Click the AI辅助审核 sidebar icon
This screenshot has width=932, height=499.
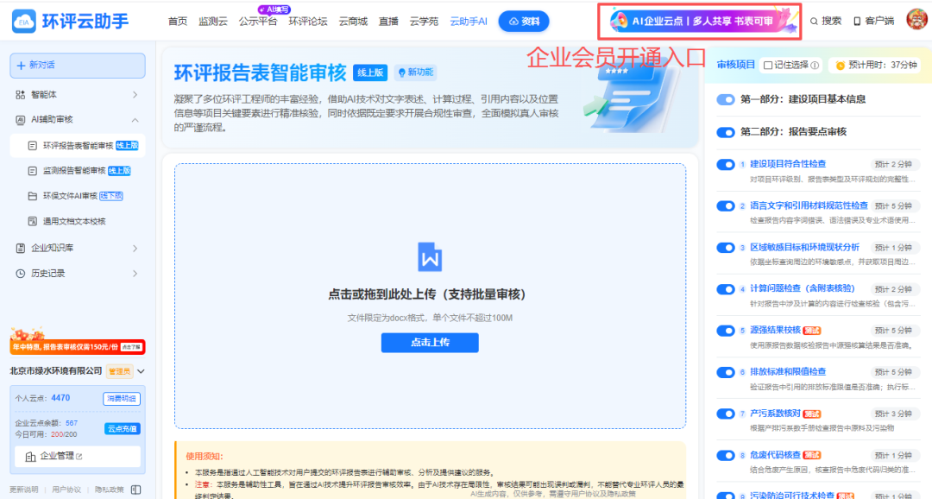point(20,119)
